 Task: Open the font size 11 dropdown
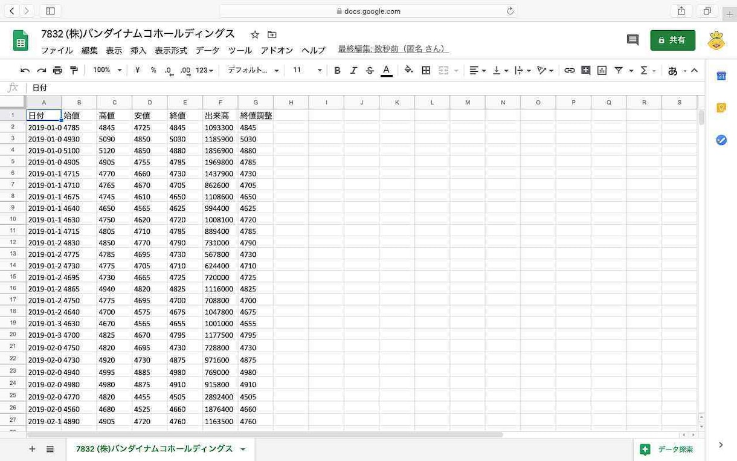tap(307, 70)
